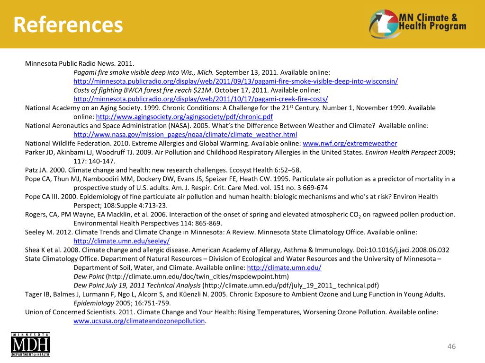Open the pagami-creek-fire-costs publicradio link
Screen dimensions: 485x363
coord(200,99)
